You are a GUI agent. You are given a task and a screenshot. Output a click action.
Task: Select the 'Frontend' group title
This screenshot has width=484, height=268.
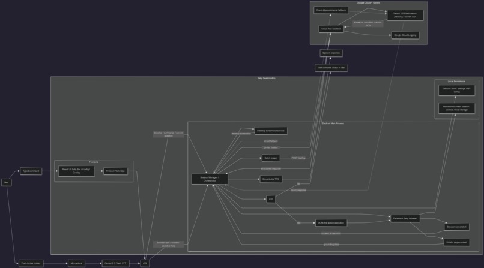click(x=94, y=162)
